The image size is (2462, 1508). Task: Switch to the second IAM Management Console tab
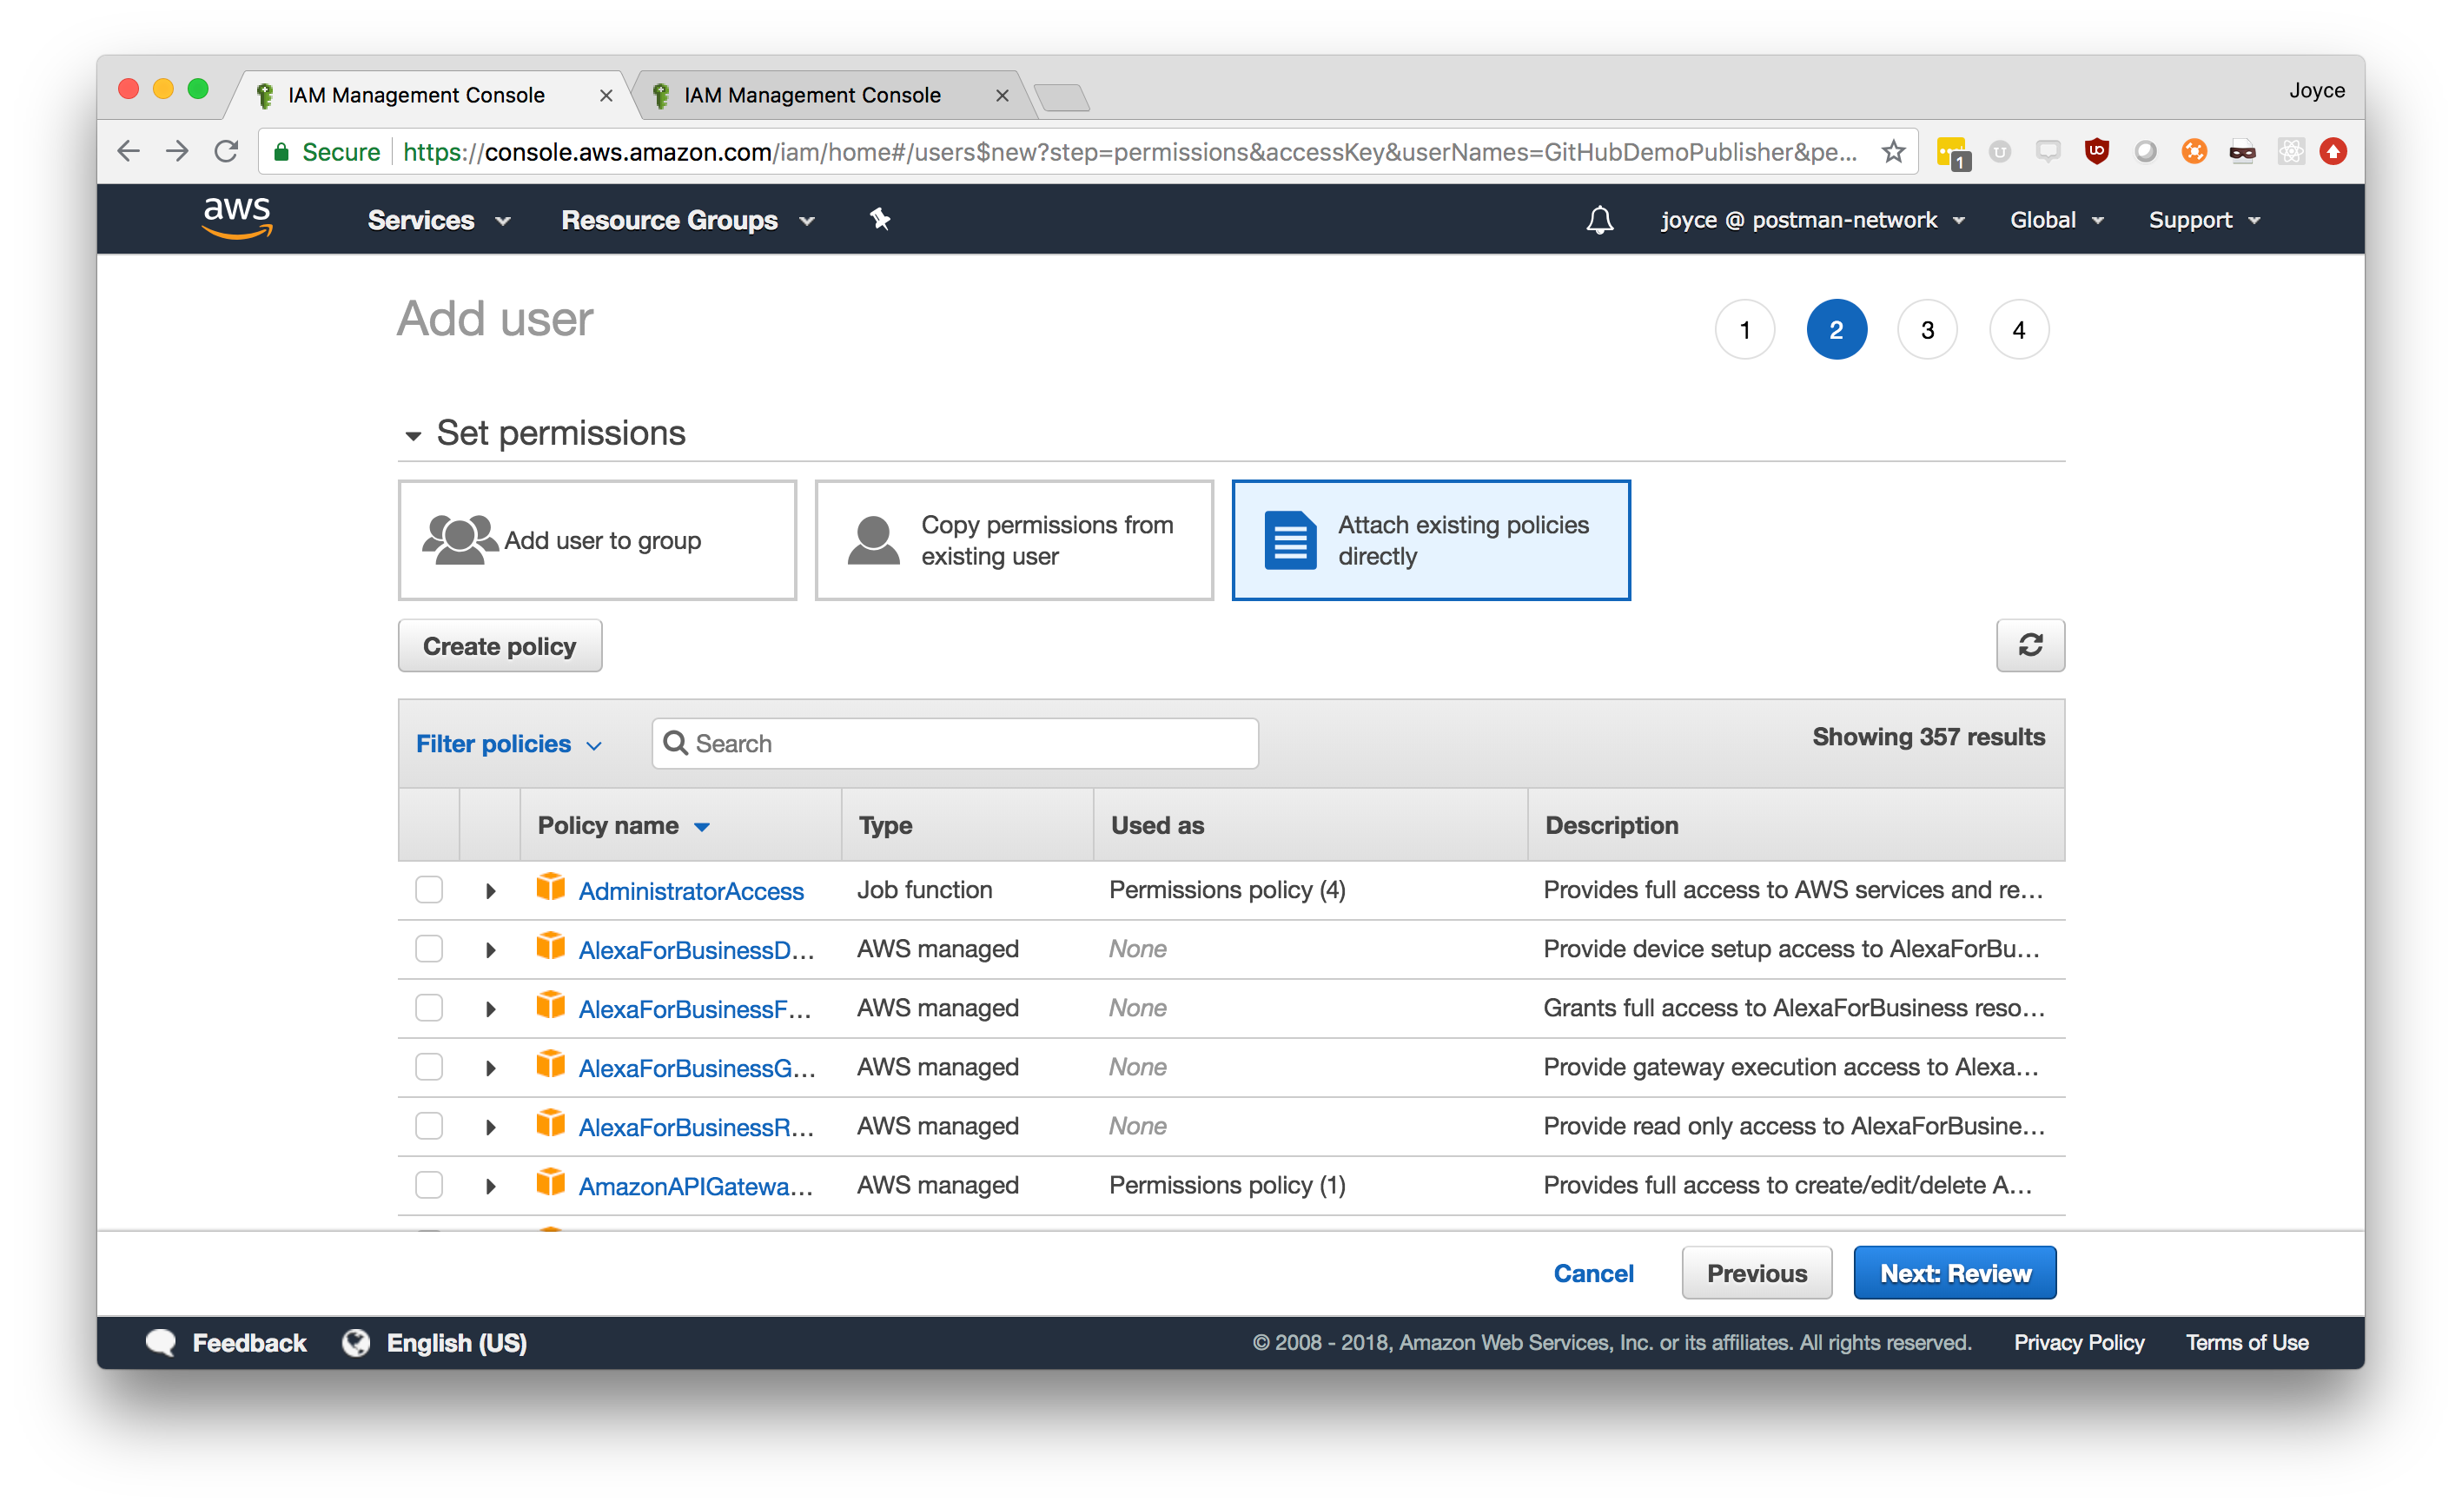point(812,95)
